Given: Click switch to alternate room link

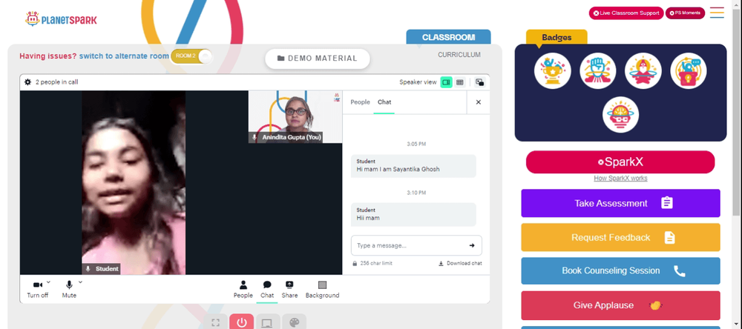Looking at the screenshot, I should [124, 56].
